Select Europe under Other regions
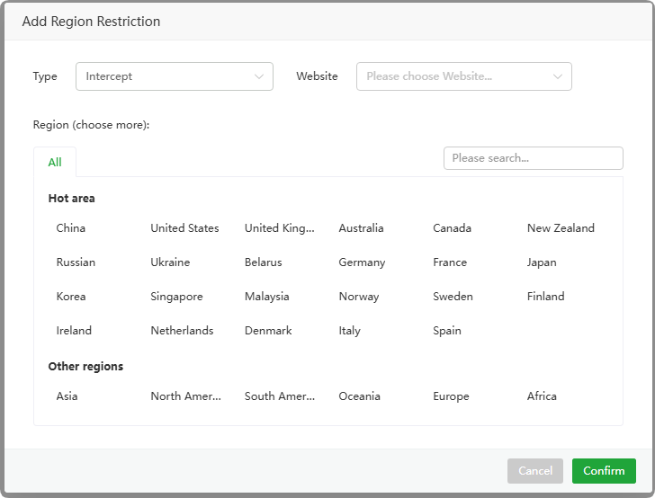Image resolution: width=655 pixels, height=498 pixels. click(x=451, y=396)
